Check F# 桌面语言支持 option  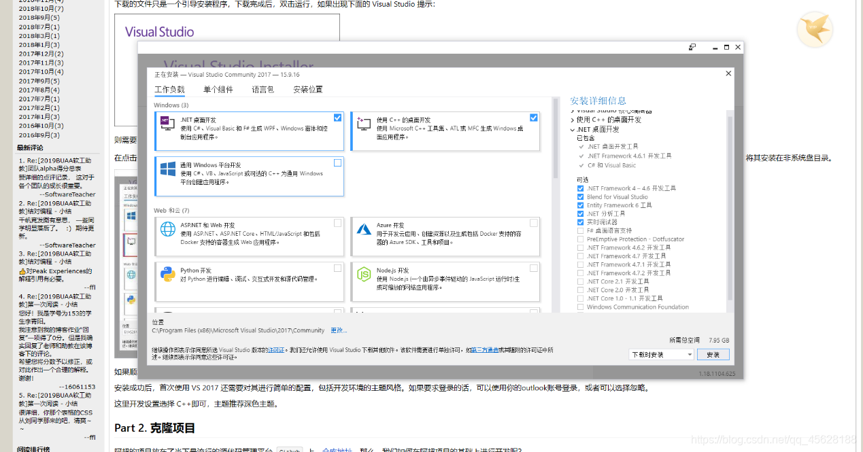pos(581,230)
